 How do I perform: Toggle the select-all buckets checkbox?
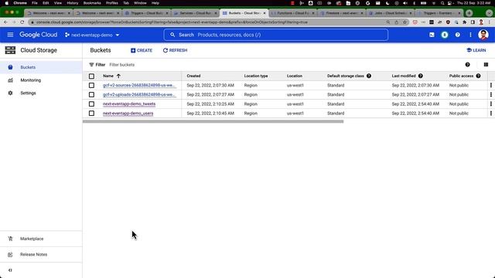91,76
